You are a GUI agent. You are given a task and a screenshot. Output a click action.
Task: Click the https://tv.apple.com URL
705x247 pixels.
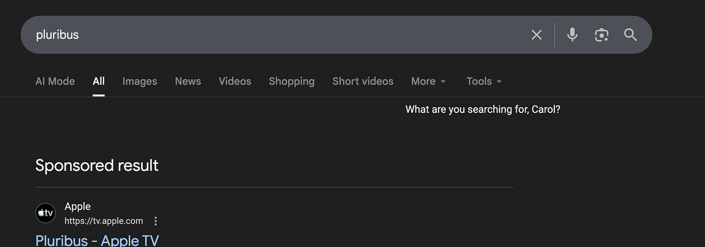104,221
